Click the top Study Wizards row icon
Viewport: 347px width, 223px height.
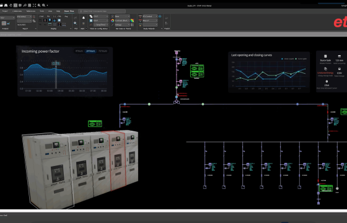click(140, 16)
